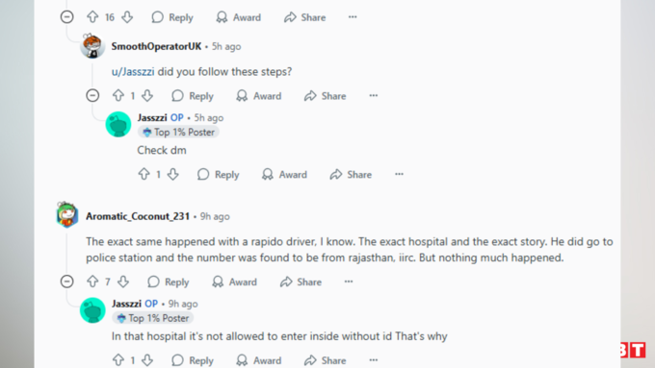Image resolution: width=655 pixels, height=368 pixels.
Task: Collapse Aromatic_Coconut_231's comment thread
Action: [x=66, y=282]
